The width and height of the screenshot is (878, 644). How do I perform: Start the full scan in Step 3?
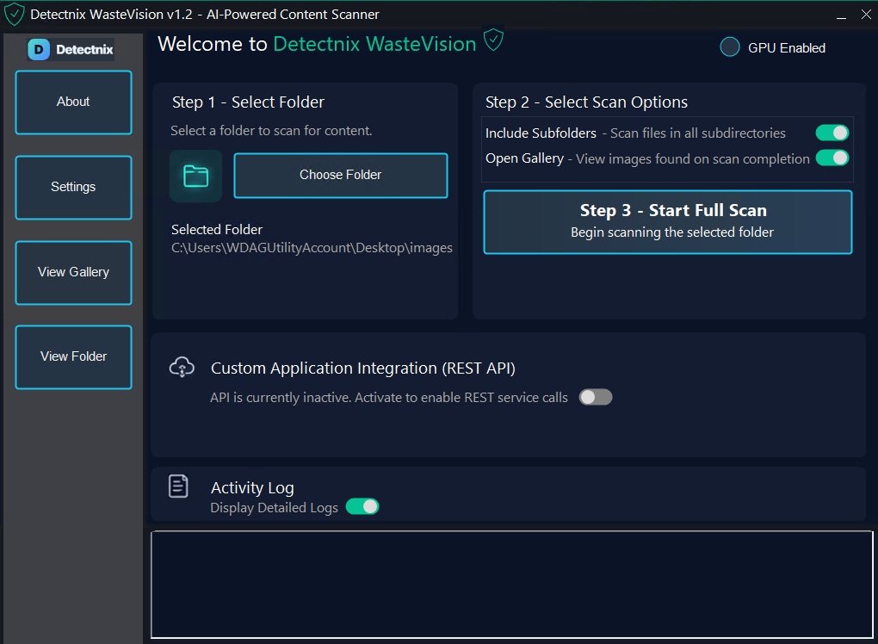tap(667, 222)
